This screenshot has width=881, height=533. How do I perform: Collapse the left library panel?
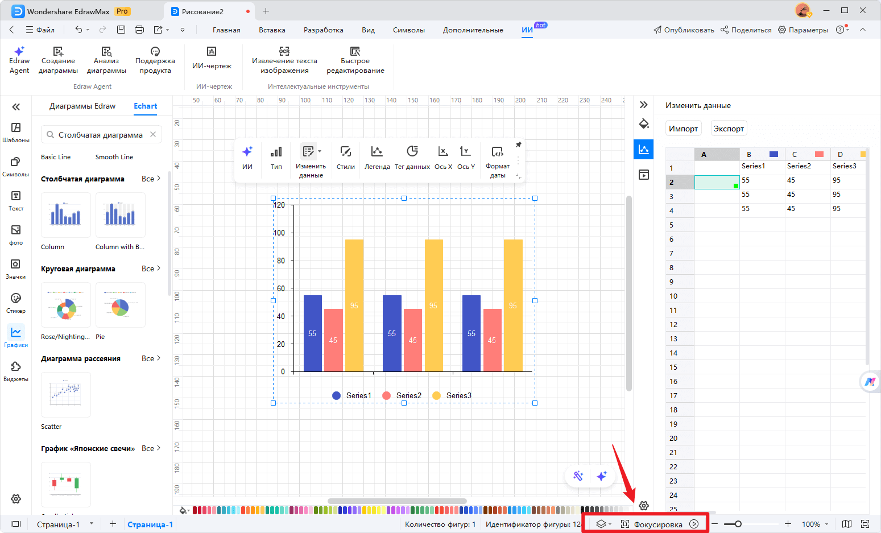pyautogui.click(x=16, y=107)
